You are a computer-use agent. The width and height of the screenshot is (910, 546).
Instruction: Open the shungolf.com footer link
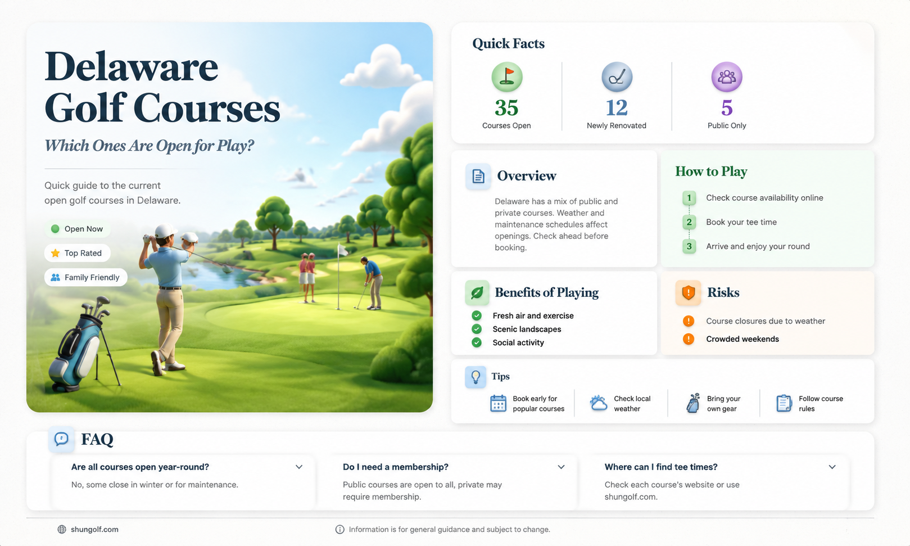point(94,529)
